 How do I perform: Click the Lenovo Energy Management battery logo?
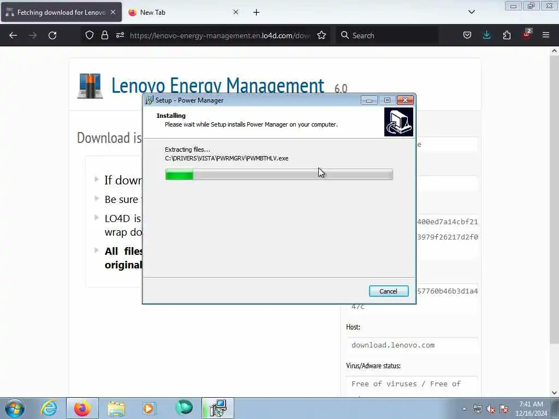click(90, 86)
